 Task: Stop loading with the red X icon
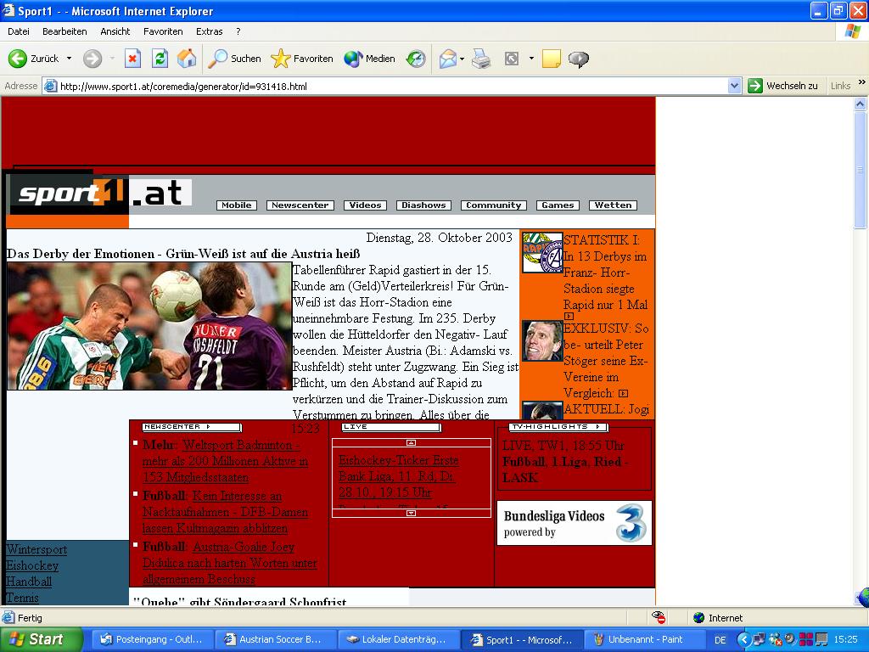(132, 59)
